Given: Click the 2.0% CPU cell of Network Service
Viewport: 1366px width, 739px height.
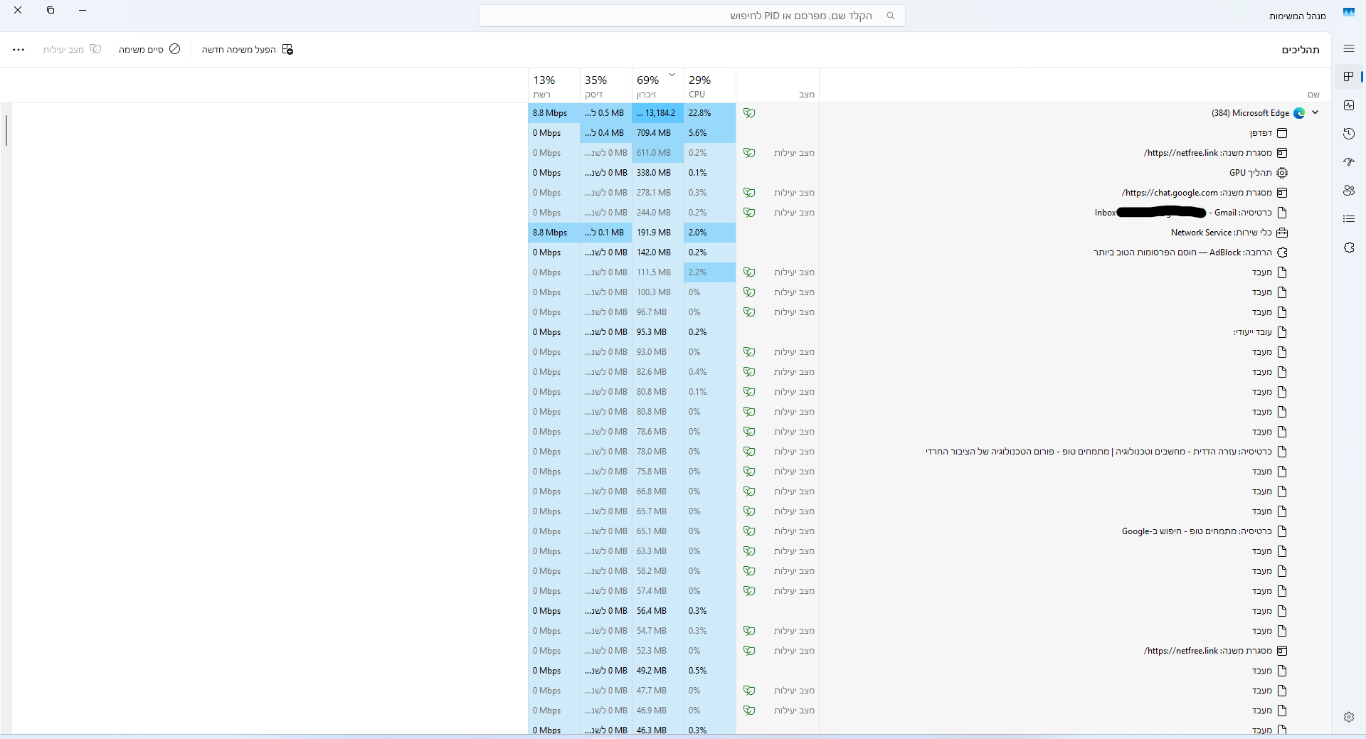Looking at the screenshot, I should [x=709, y=233].
